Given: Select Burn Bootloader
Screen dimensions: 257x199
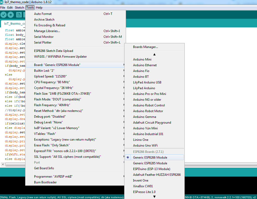Looking at the screenshot, I should 75,182.
